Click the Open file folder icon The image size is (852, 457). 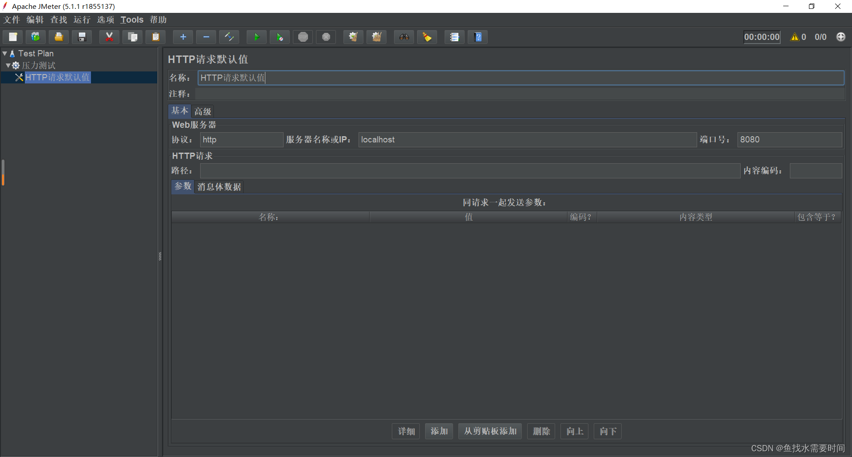[x=59, y=37]
